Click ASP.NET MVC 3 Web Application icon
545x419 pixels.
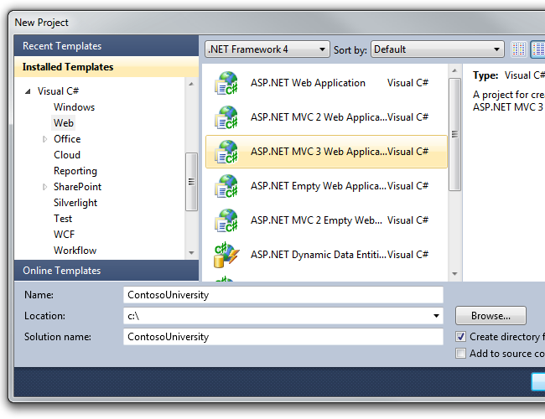pos(226,152)
